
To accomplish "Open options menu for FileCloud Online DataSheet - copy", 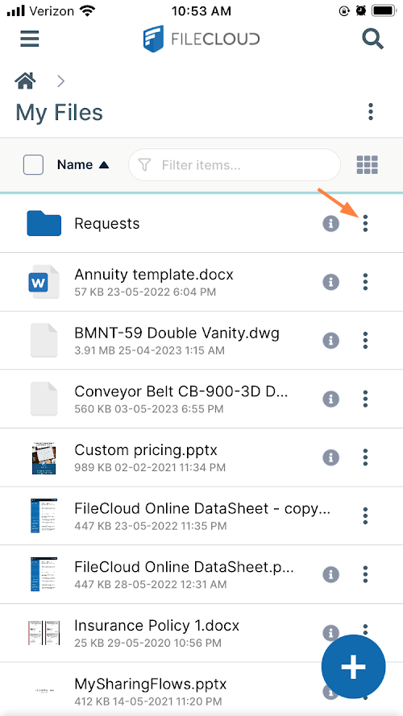I will pyautogui.click(x=365, y=515).
